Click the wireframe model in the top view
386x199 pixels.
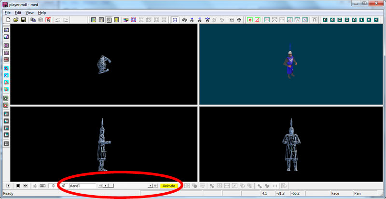[x=104, y=65]
